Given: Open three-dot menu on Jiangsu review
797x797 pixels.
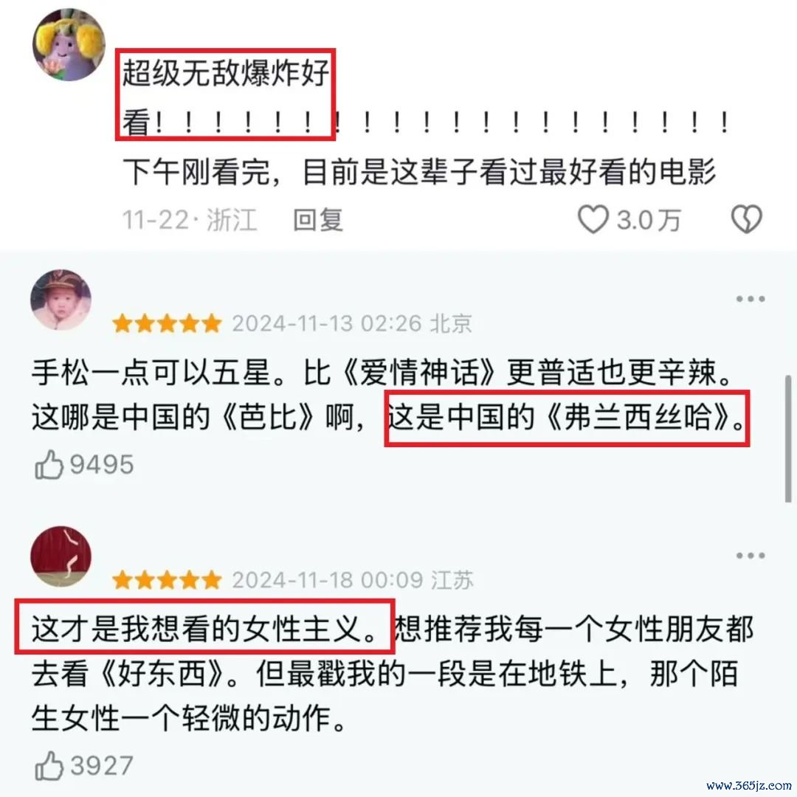Looking at the screenshot, I should (751, 556).
